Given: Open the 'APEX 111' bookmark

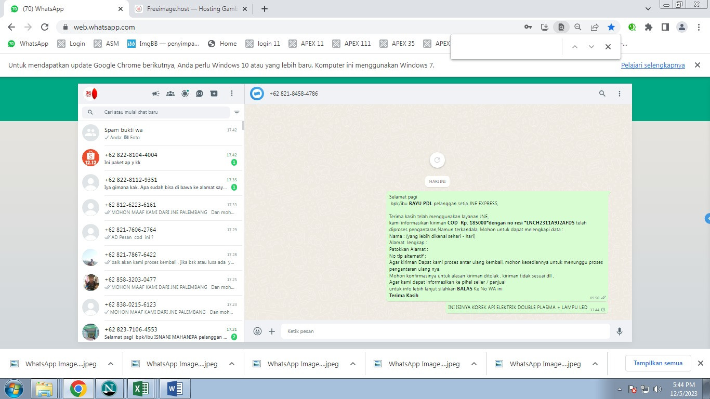Looking at the screenshot, I should (x=351, y=44).
